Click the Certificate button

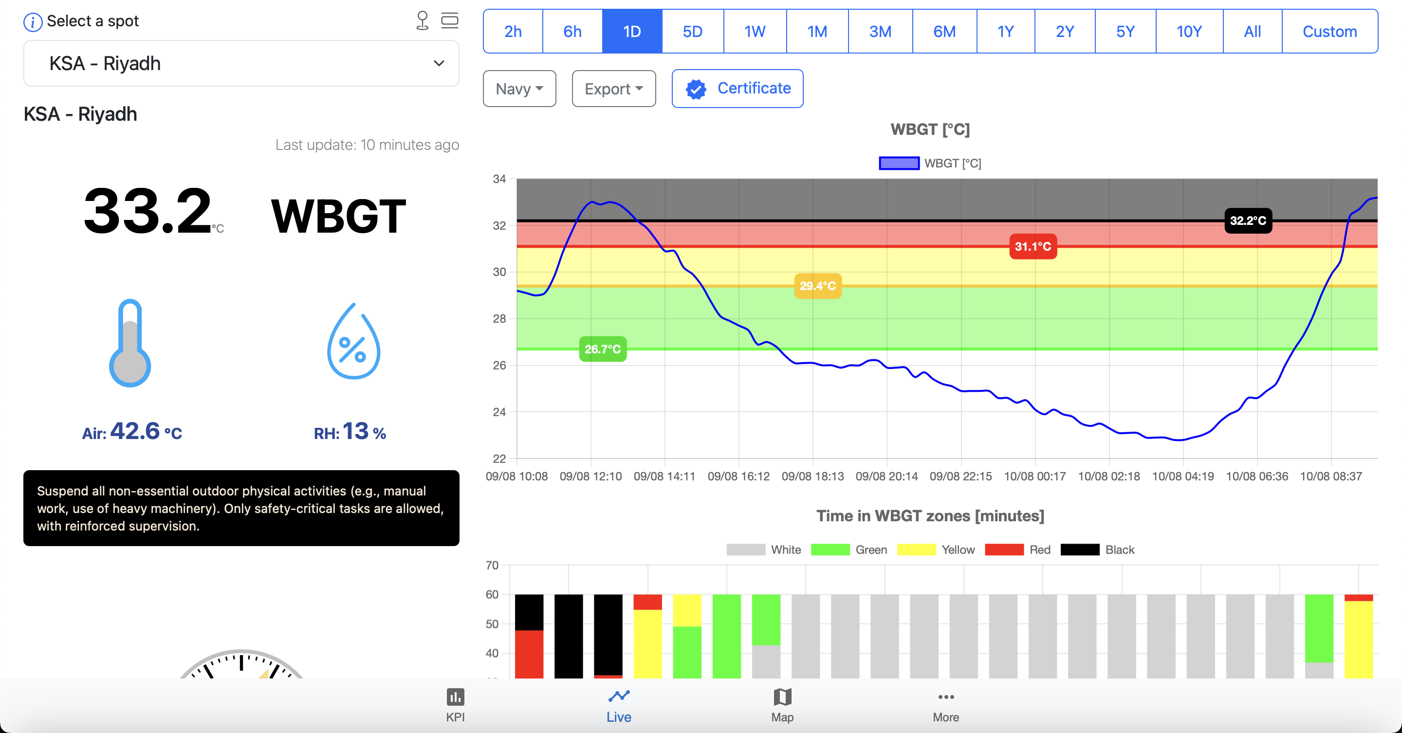[738, 89]
